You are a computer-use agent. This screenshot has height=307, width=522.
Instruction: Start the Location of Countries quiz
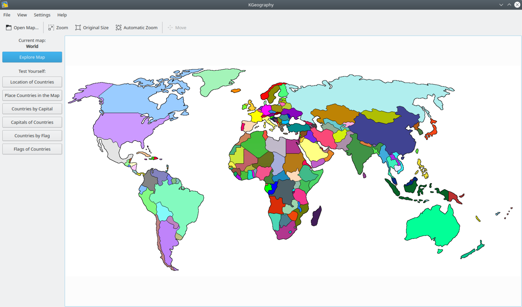(x=32, y=82)
